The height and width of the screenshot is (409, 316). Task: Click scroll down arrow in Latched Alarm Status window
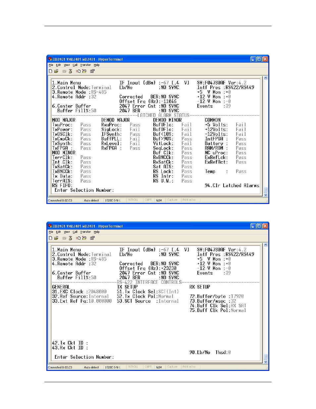coord(265,195)
